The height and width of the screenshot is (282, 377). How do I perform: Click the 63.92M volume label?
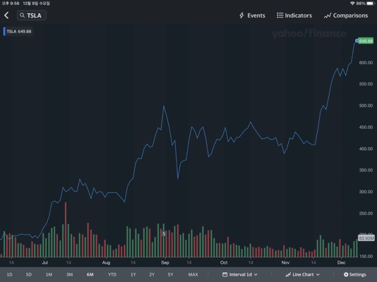click(x=366, y=238)
